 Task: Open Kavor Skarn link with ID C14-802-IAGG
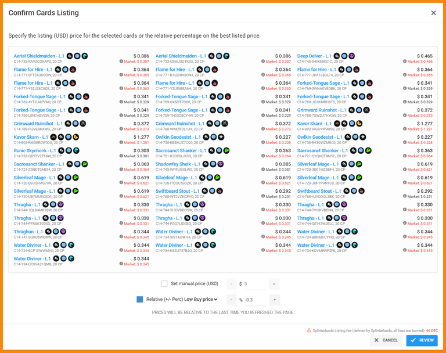pos(314,124)
